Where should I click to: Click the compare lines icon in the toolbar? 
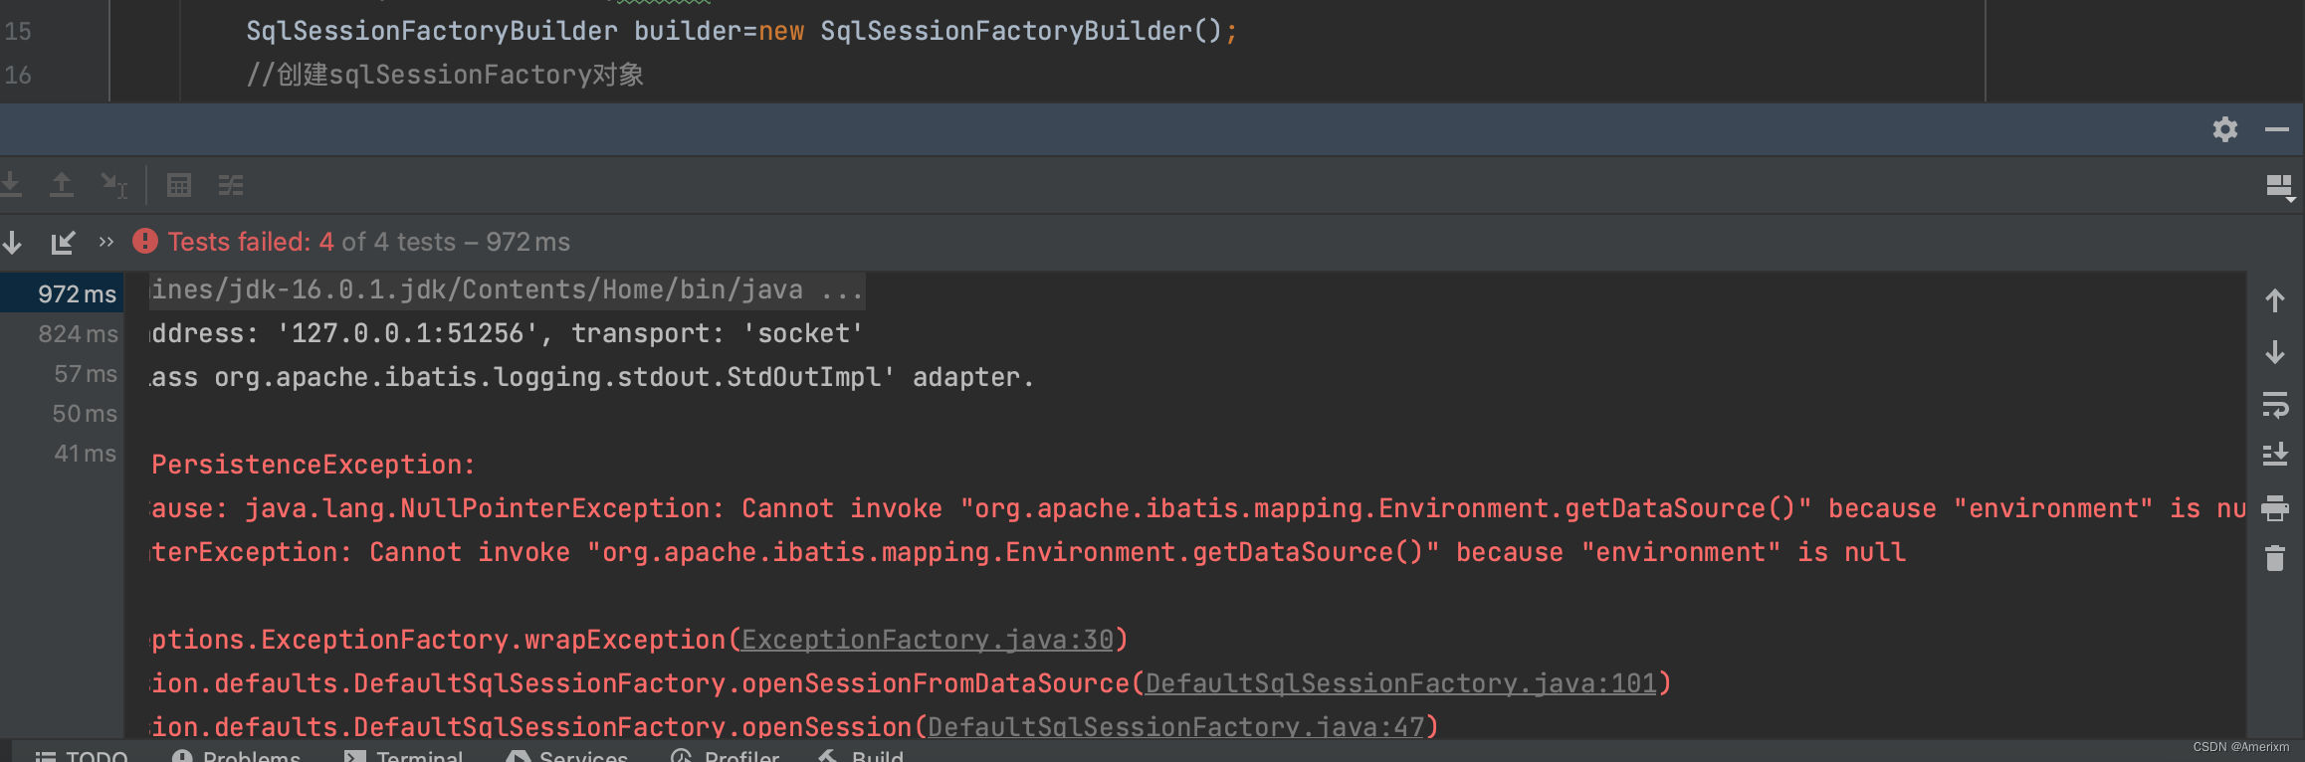231,185
